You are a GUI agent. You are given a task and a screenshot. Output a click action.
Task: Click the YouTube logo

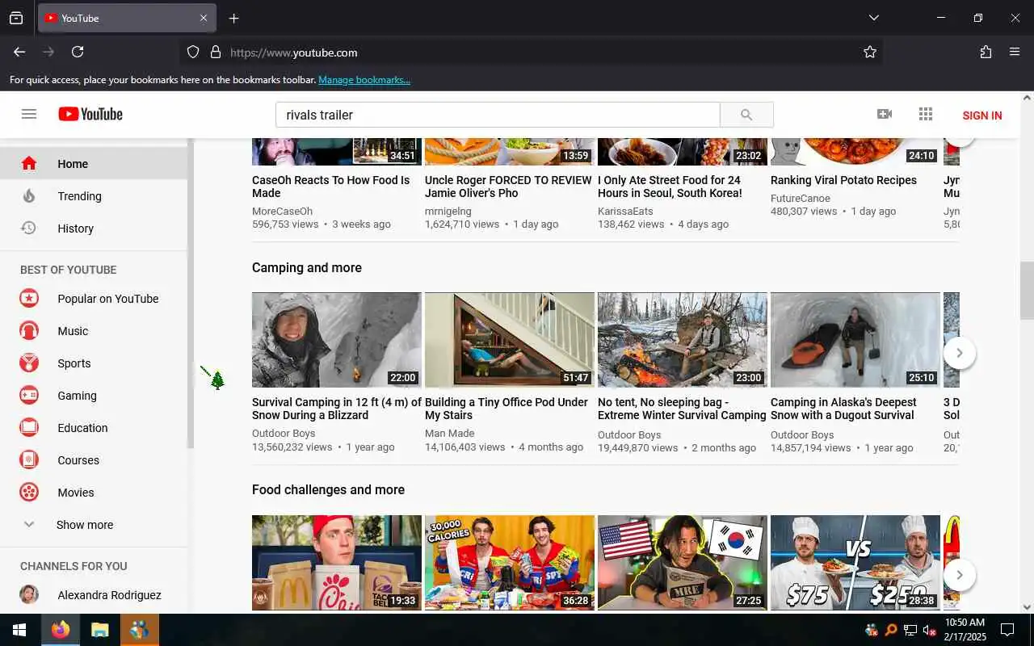pyautogui.click(x=90, y=114)
